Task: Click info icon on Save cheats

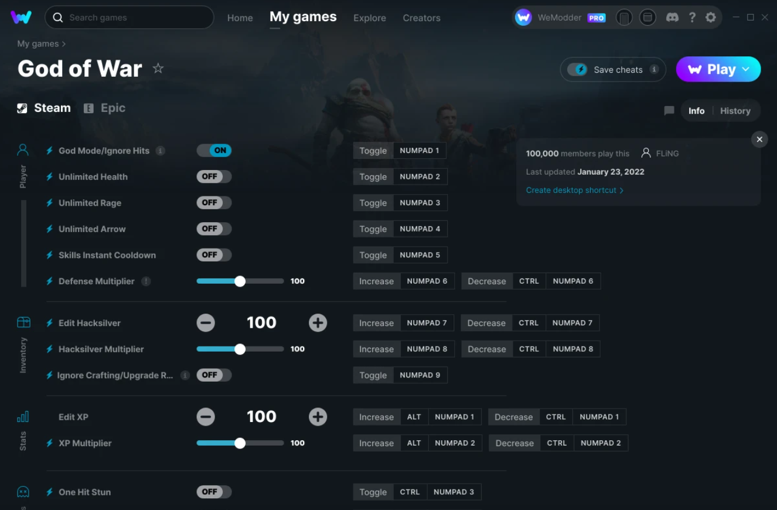Action: 654,69
